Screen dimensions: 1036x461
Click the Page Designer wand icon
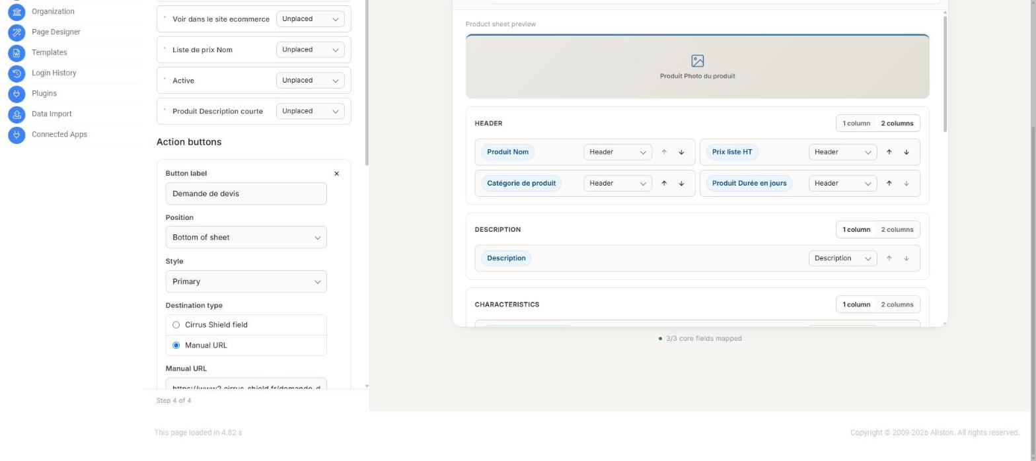17,32
